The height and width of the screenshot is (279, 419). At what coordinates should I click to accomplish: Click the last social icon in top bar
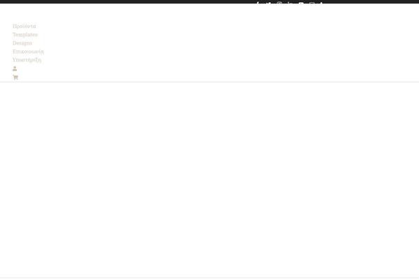coord(321,3)
